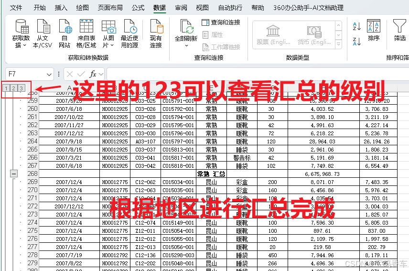
Task: Open the 自动执行 (Automate) tab
Action: tap(230, 8)
